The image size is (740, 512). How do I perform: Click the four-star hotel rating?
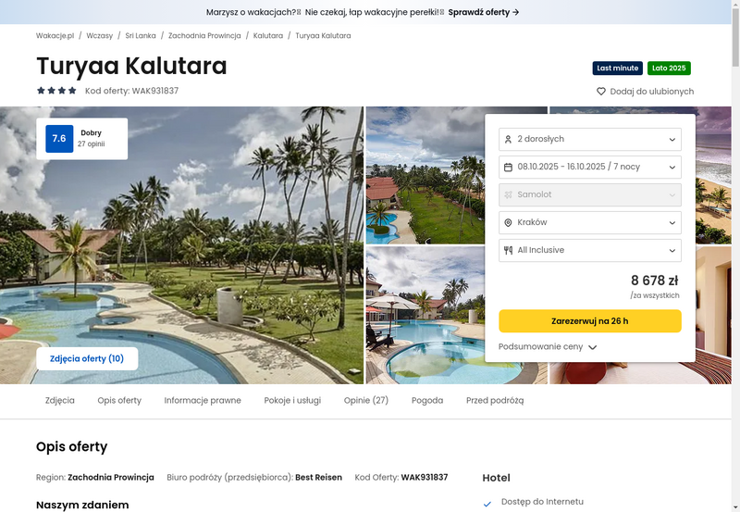tap(56, 91)
